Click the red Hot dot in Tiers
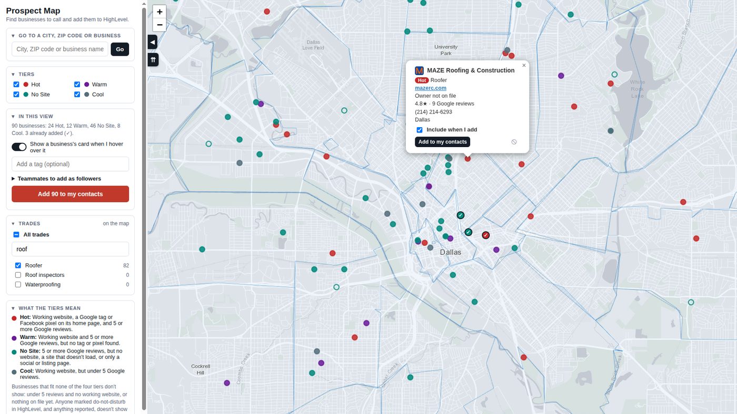The image size is (737, 414). pos(26,85)
